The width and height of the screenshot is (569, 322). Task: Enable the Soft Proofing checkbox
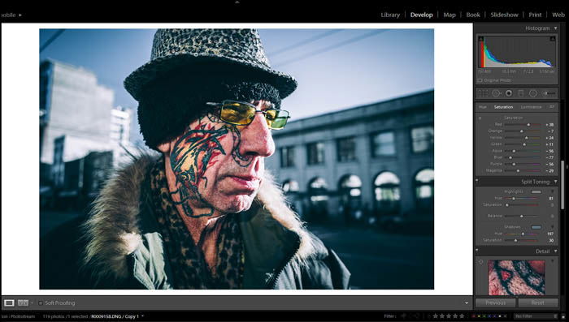point(41,303)
